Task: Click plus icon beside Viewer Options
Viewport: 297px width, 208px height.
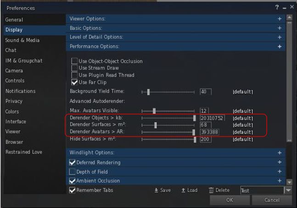Action: [279, 19]
